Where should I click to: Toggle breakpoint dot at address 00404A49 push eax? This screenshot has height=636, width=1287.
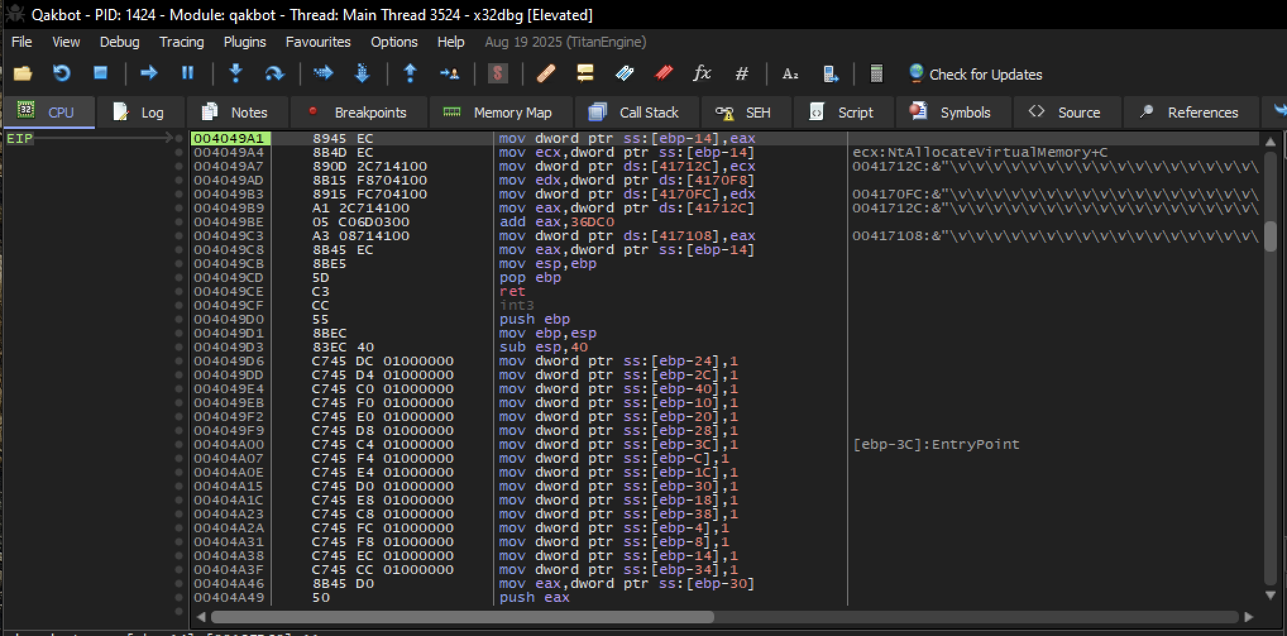[179, 597]
